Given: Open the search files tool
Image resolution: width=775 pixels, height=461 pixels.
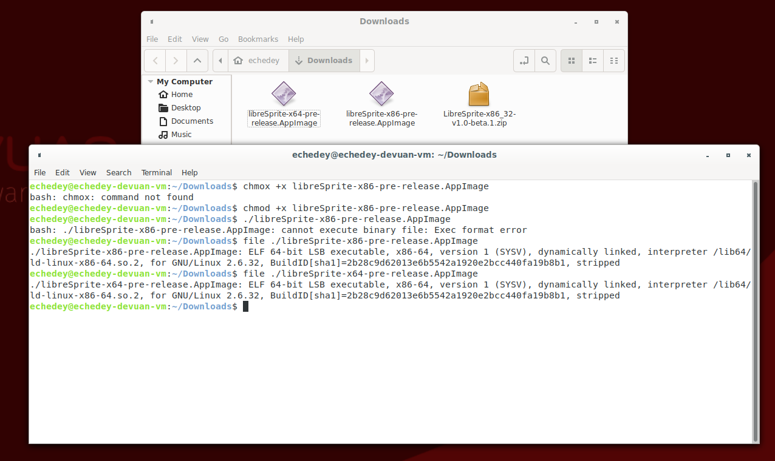Looking at the screenshot, I should 545,60.
